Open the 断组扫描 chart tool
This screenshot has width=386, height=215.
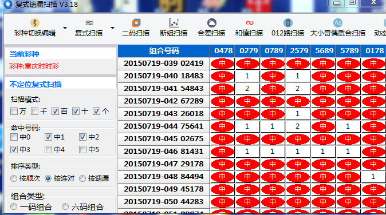click(174, 27)
